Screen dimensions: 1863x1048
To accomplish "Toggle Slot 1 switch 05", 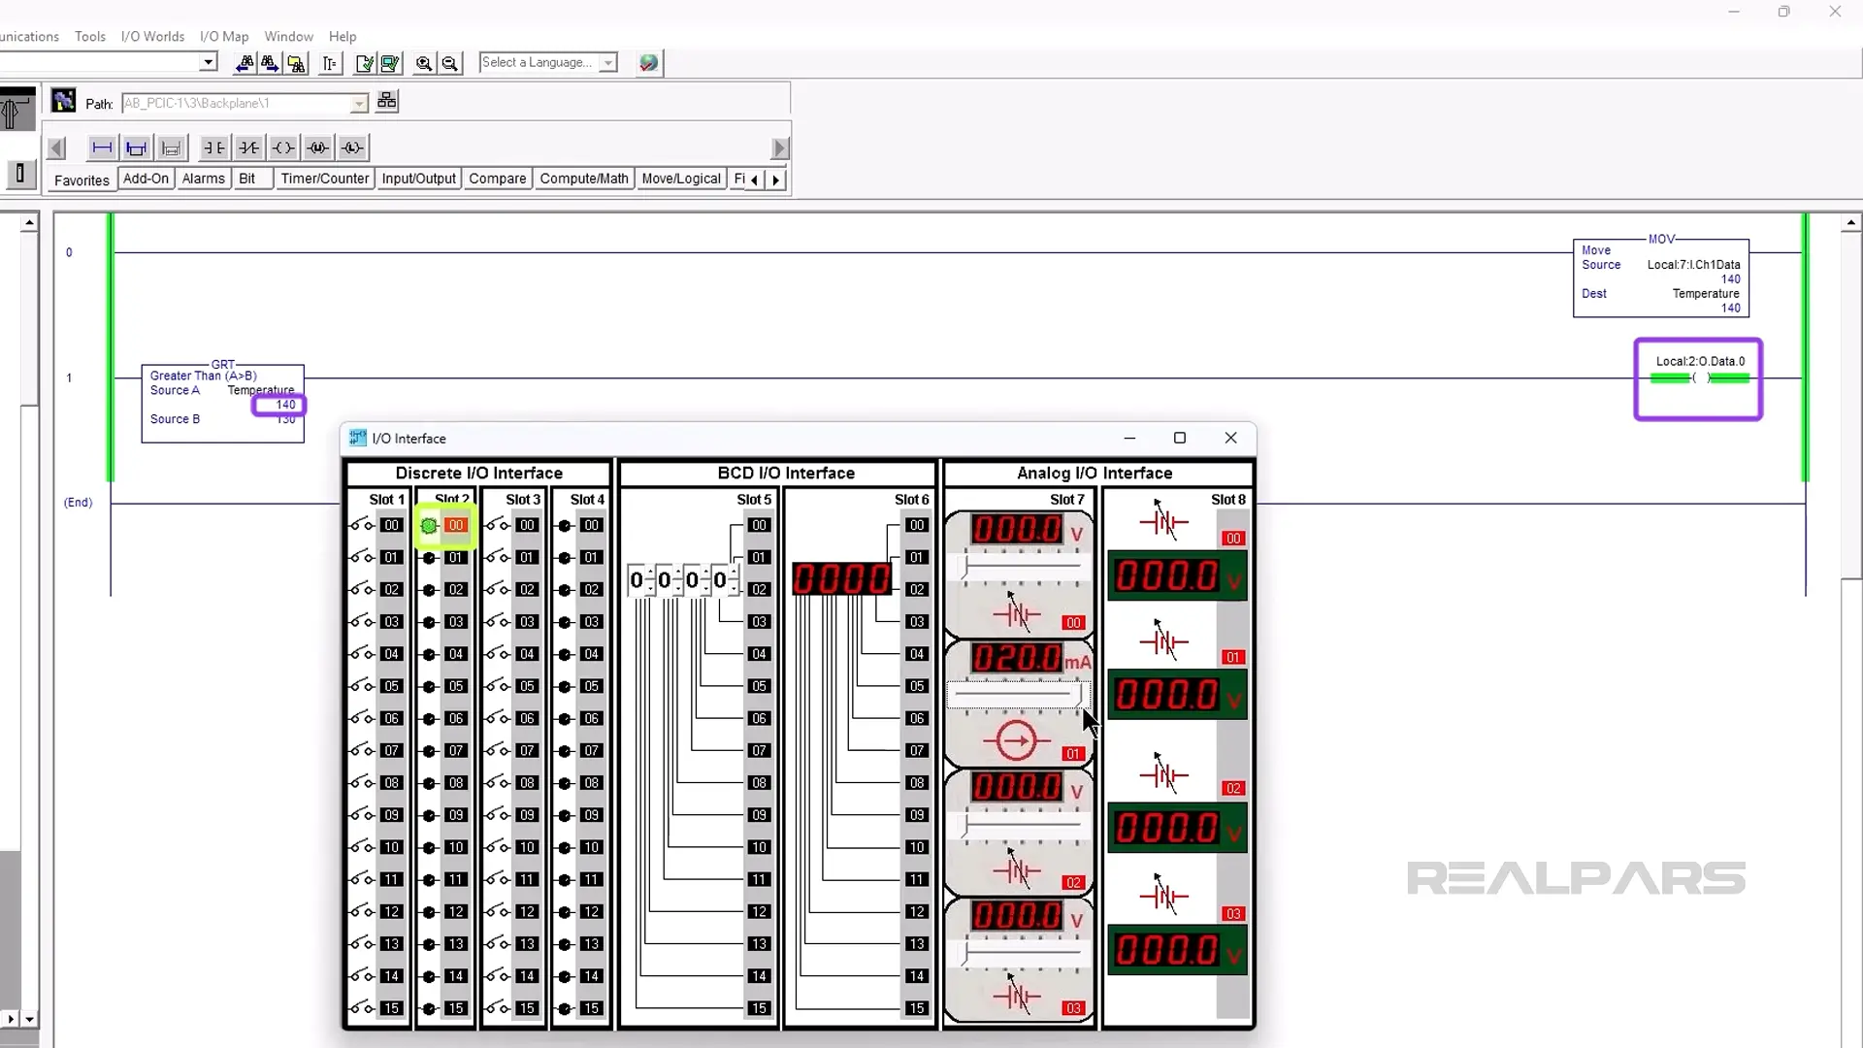I will [x=362, y=686].
